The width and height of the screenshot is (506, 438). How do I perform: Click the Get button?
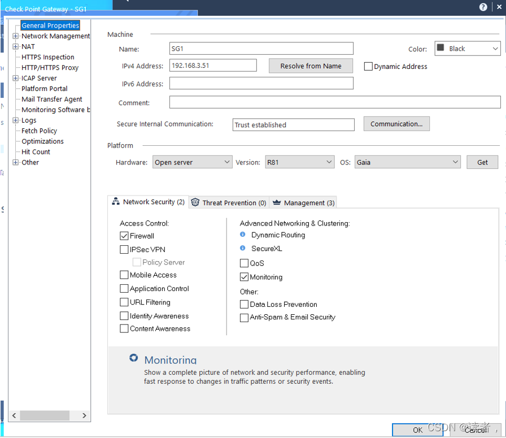[482, 162]
